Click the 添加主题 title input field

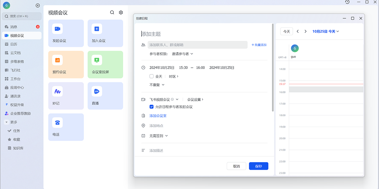click(x=202, y=34)
